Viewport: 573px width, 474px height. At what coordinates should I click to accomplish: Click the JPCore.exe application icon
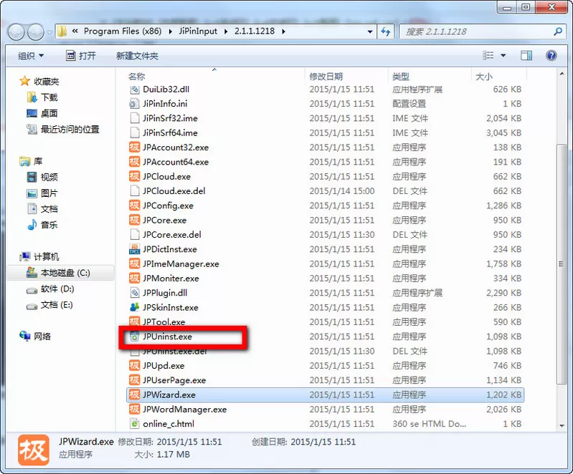click(x=135, y=221)
